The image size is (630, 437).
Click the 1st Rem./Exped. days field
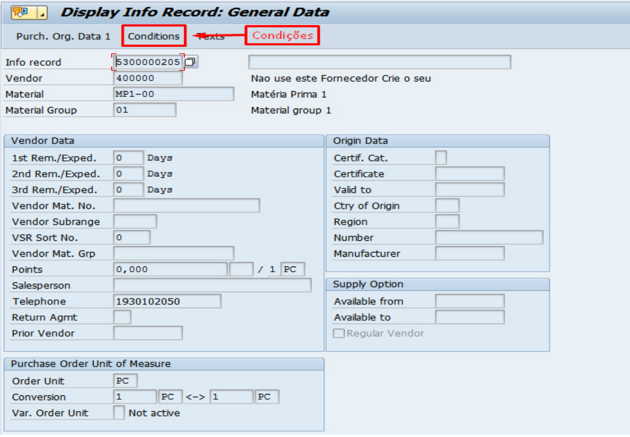pos(128,158)
